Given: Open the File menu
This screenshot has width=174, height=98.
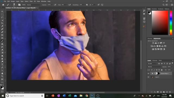Looking at the screenshot, I should click(5, 1).
